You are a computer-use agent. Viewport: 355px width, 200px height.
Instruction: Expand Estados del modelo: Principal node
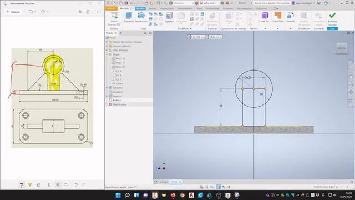pos(107,42)
